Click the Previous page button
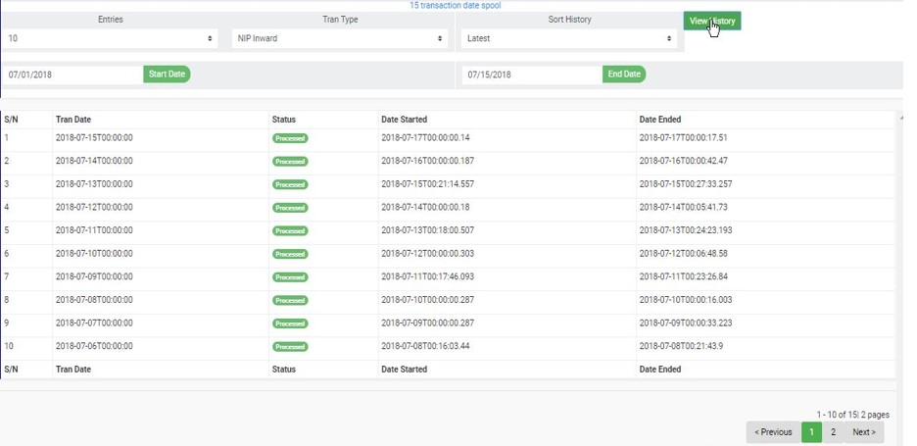Viewport: 917px width, 446px height. (x=773, y=432)
